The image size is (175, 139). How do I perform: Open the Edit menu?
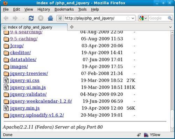click(16, 9)
